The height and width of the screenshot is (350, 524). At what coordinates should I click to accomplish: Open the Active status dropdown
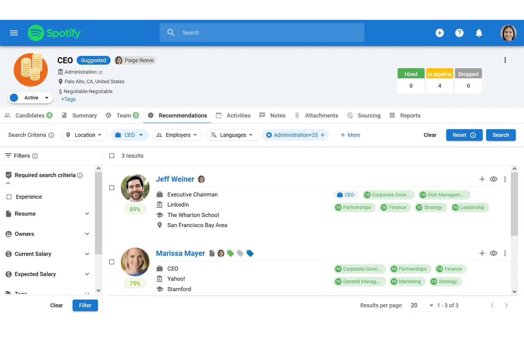click(30, 98)
